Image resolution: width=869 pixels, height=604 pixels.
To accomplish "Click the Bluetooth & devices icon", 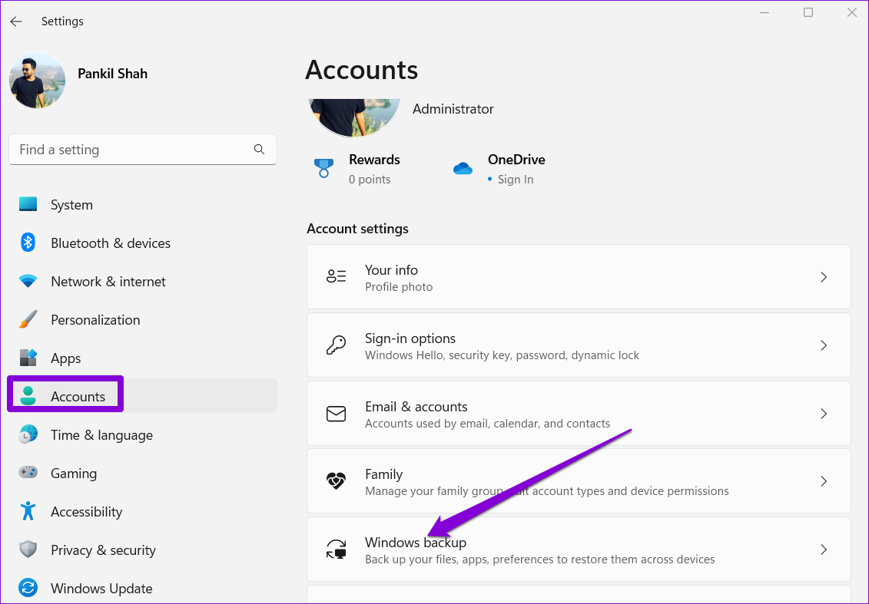I will click(x=28, y=243).
